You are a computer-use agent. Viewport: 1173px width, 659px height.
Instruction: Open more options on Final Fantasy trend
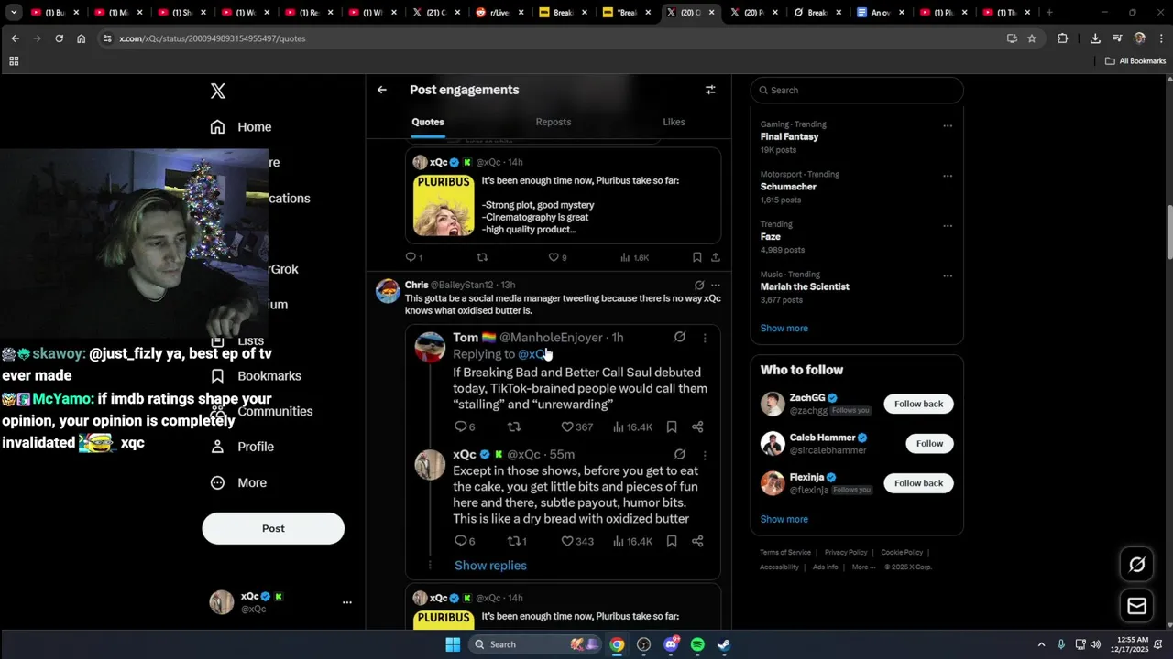[948, 125]
